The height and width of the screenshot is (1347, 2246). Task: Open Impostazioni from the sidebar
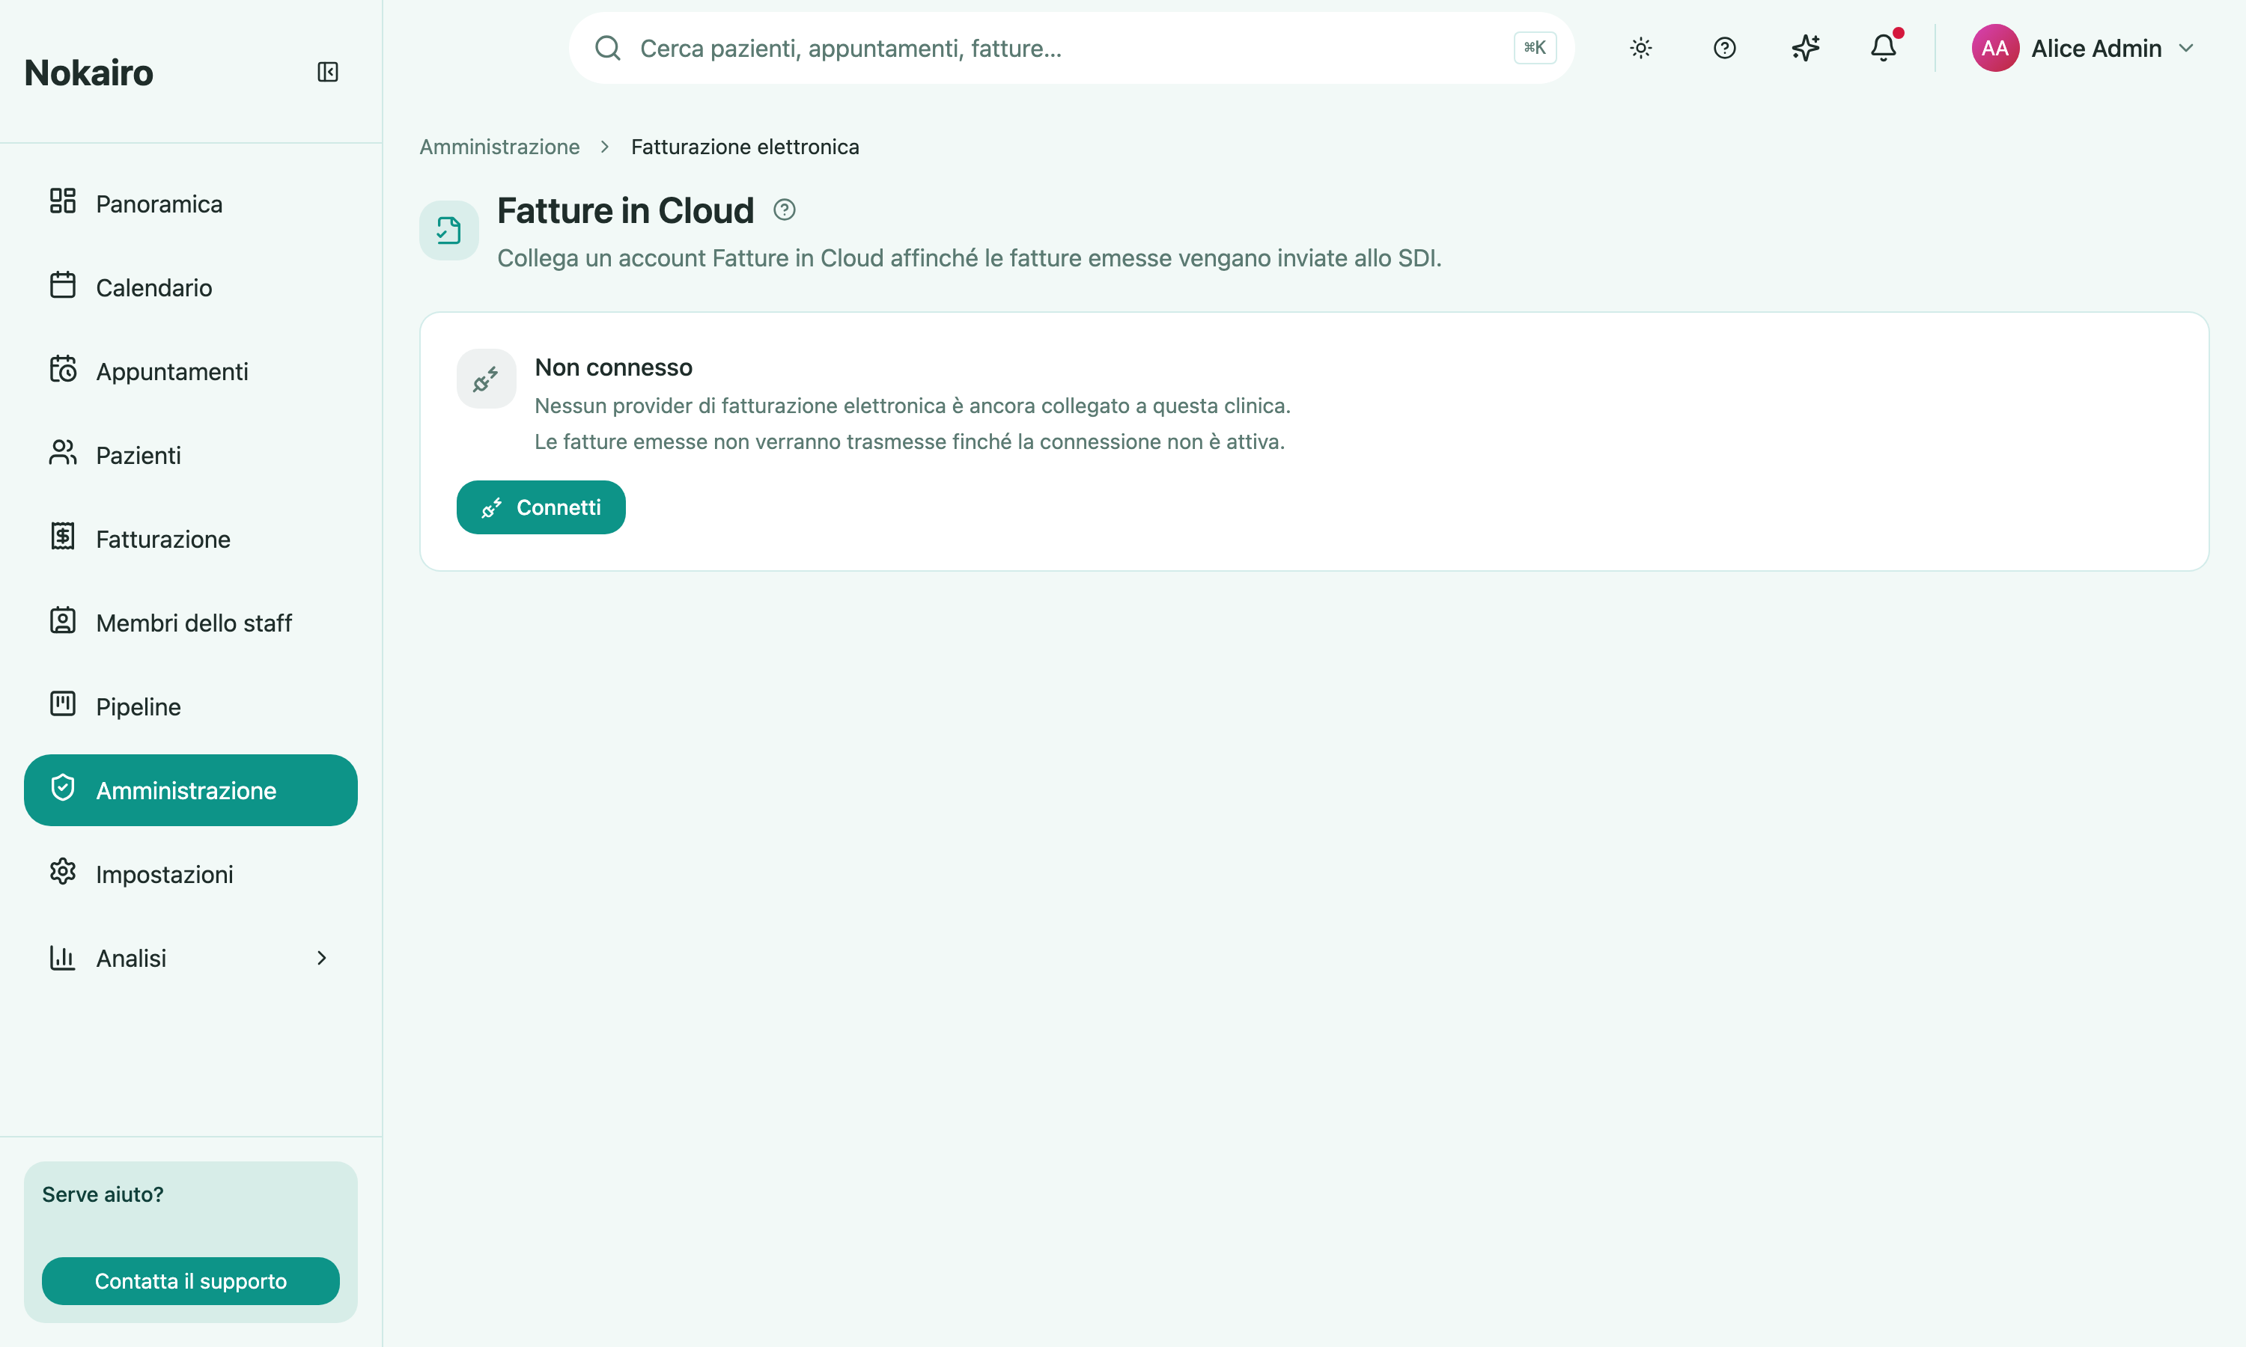pyautogui.click(x=191, y=874)
